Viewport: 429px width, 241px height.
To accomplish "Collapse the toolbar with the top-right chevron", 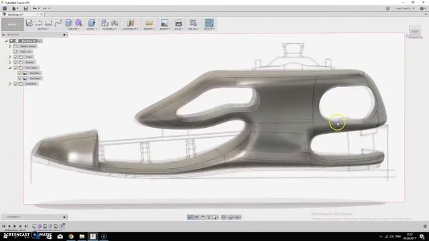I will [x=426, y=14].
